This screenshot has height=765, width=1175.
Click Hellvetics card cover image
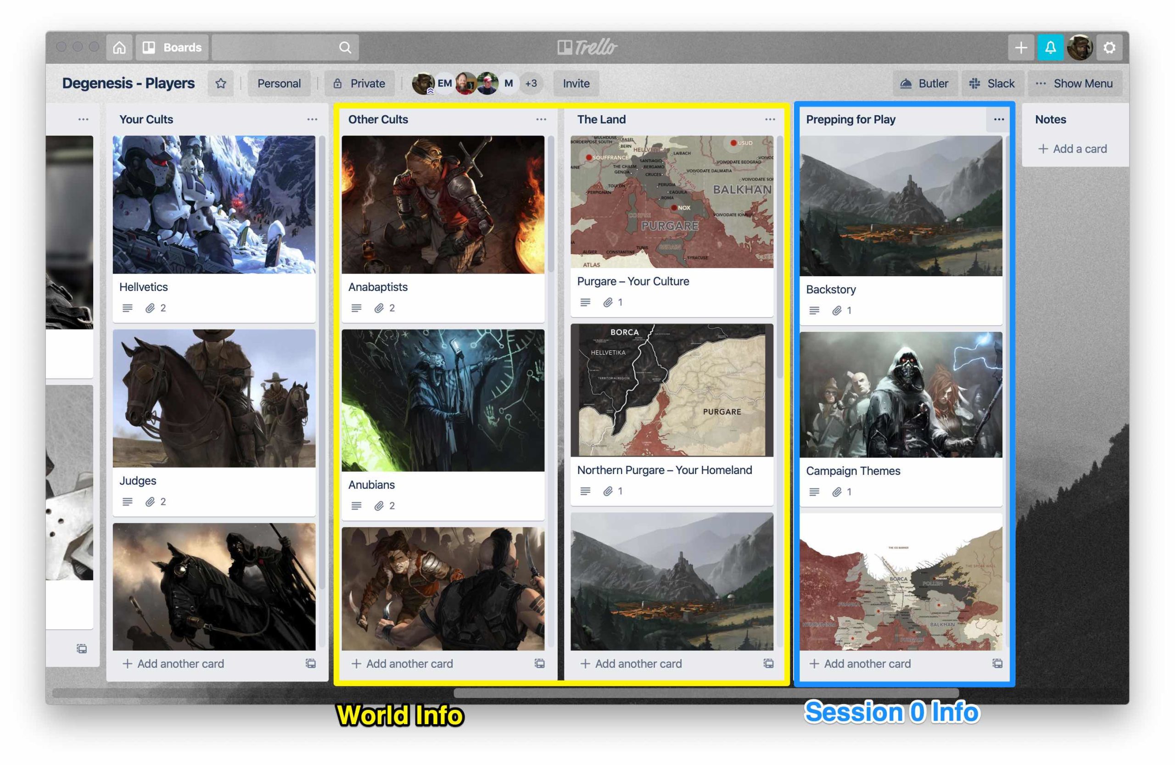[x=214, y=205]
